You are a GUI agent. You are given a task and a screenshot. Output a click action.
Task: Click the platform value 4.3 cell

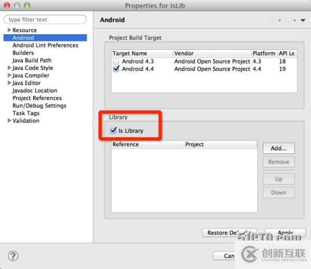tap(257, 62)
